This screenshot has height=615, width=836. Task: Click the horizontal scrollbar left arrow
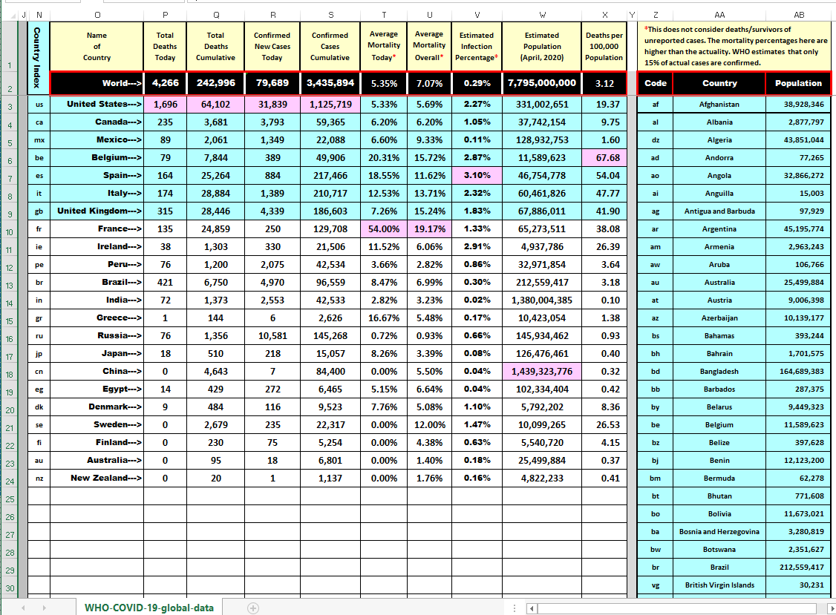coord(532,608)
